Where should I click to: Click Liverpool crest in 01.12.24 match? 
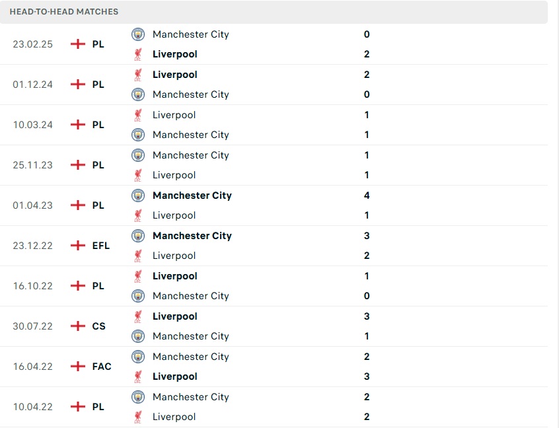[x=138, y=75]
